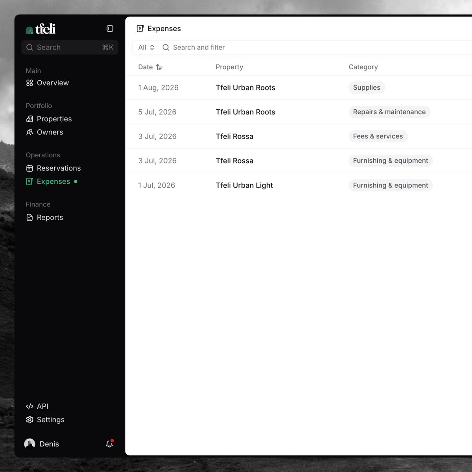The image size is (472, 472).
Task: Click the Expenses page title
Action: 164,29
